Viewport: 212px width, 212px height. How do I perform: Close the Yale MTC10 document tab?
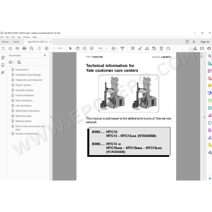click(x=51, y=42)
